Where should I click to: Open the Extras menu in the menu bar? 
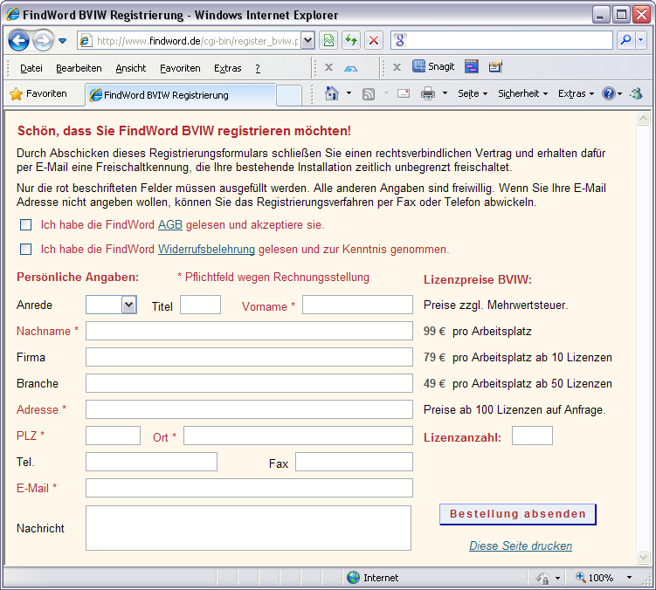[228, 68]
